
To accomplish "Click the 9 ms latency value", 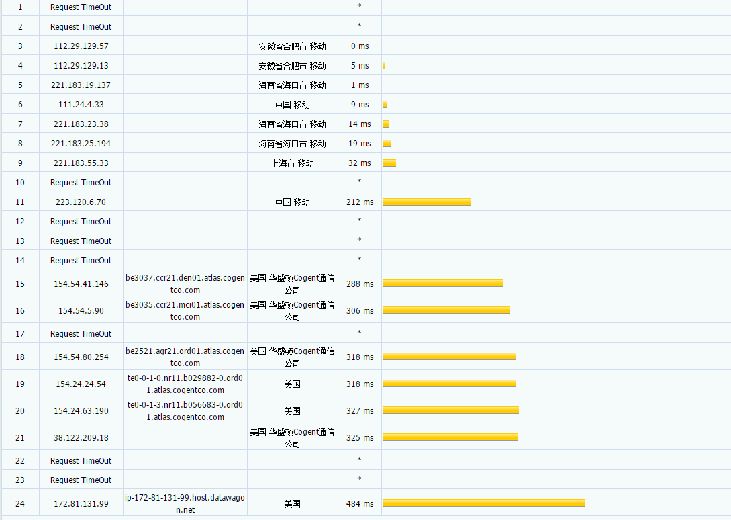I will [x=360, y=105].
